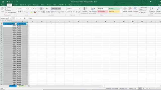Viewport: 161px width, 90px height.
Task: Switch to the Diseño de página tab
Action: click(25, 5)
